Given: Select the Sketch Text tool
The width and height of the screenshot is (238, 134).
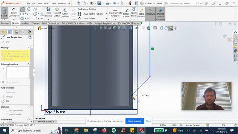Looking at the screenshot, I should [x=42, y=14].
